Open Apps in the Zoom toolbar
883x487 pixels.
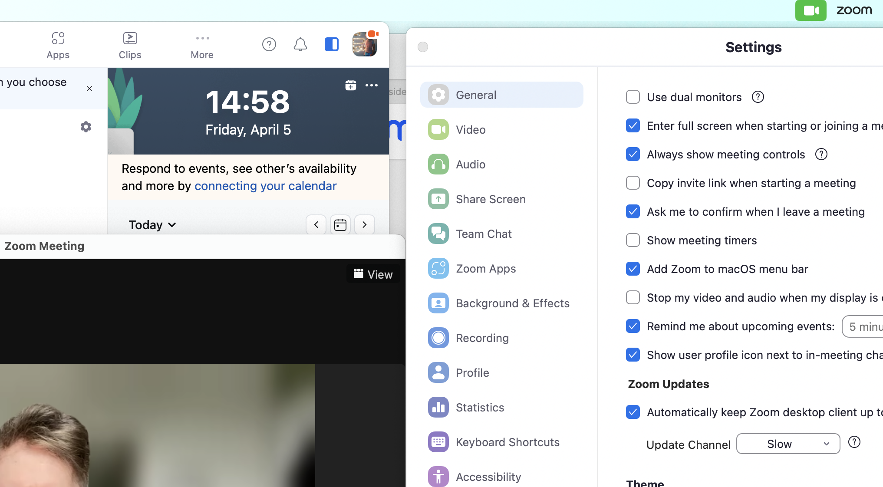click(x=58, y=45)
